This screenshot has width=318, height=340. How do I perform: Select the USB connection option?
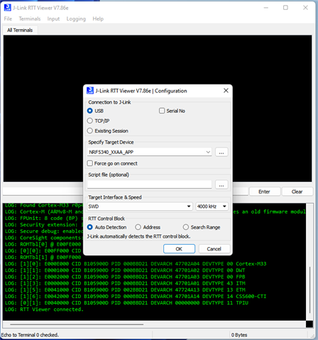tap(89, 111)
